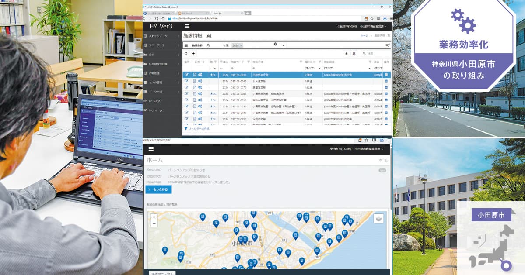Toggle the sidebar with the hamburger beside FM Ver3
The height and width of the screenshot is (275, 525).
(187, 27)
